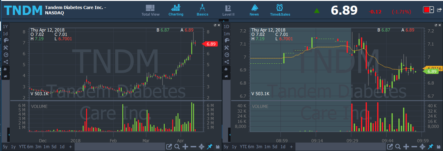Pop out the right chart from bottom toolbar
The image size is (443, 151).
390,147
